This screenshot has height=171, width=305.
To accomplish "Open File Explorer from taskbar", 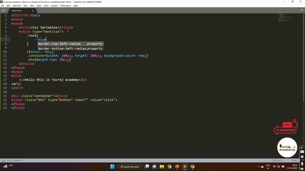I will [x=162, y=167].
